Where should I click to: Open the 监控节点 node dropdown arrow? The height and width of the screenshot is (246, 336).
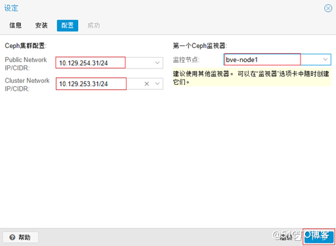coord(325,59)
